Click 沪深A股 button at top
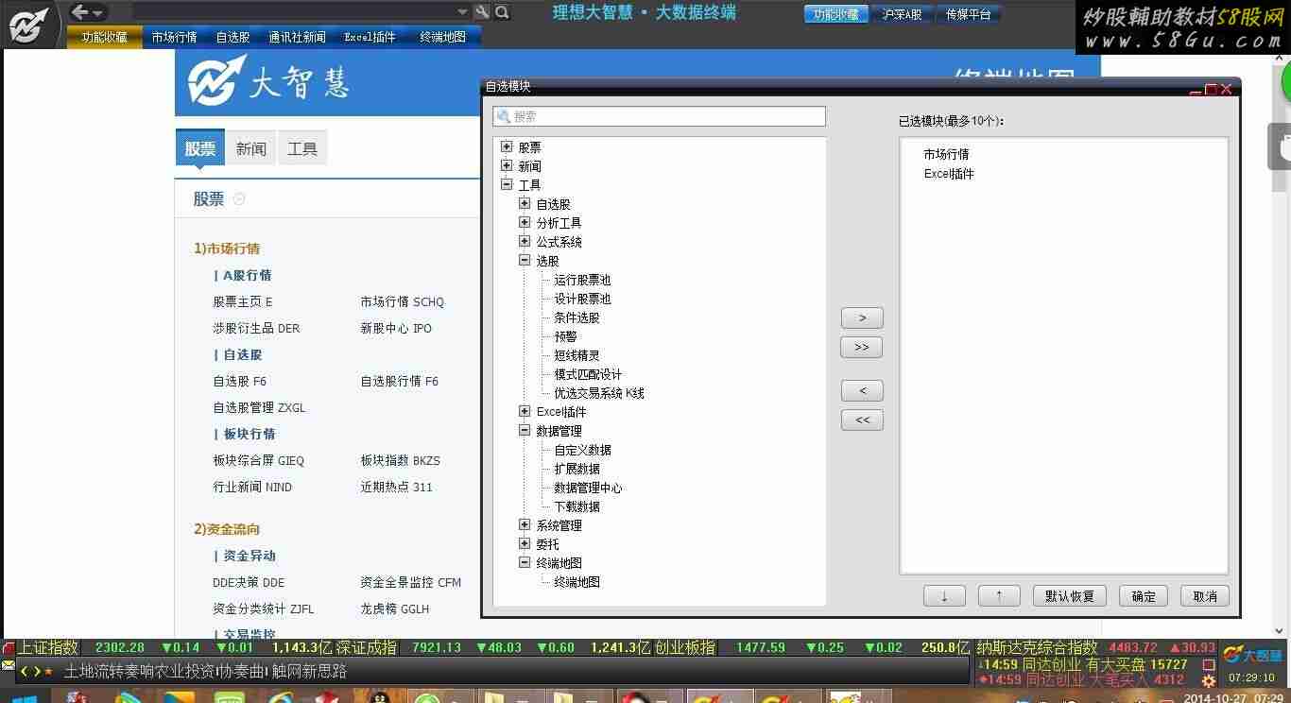 902,14
